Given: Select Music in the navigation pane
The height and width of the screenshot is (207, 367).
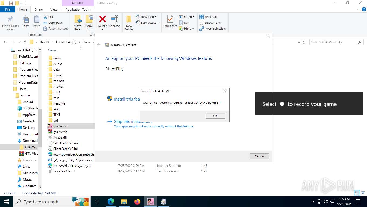Looking at the screenshot, I should coord(27,180).
